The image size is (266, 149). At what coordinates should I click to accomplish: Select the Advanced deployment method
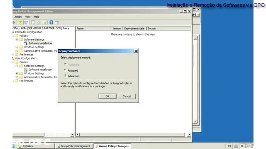coord(65,76)
